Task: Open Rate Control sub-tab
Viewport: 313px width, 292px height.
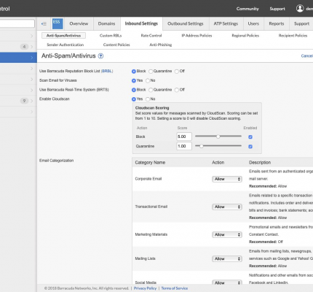Action: [x=151, y=36]
